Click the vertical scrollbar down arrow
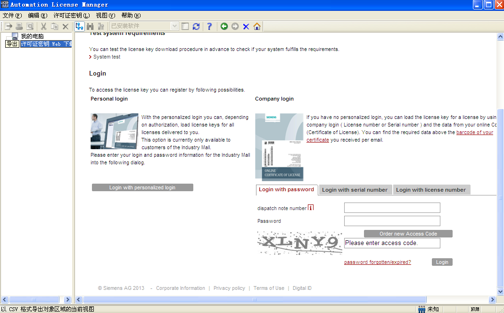Viewport: 504px width, 313px height. click(x=500, y=291)
